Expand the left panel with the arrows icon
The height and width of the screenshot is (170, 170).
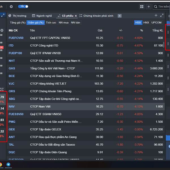pyautogui.click(x=3, y=15)
